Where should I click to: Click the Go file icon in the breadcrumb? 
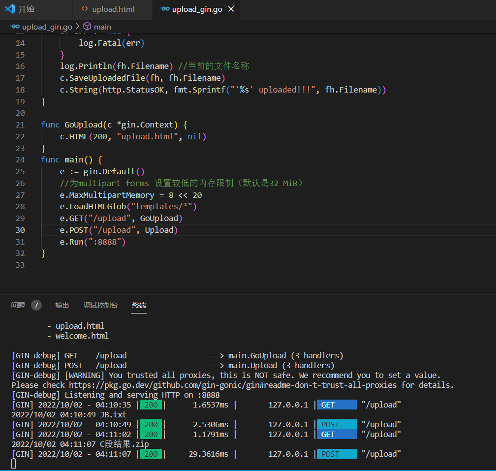(15, 27)
